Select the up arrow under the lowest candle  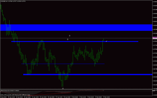[63, 88]
